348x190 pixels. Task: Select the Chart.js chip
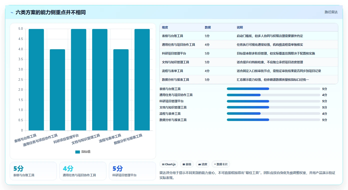tap(169, 164)
